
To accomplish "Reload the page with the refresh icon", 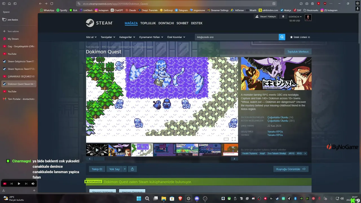I will [x=52, y=4].
